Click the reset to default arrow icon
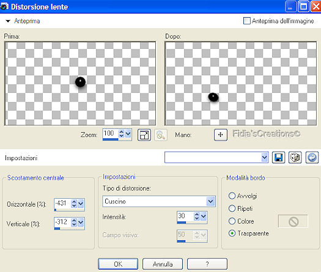 (x=312, y=158)
